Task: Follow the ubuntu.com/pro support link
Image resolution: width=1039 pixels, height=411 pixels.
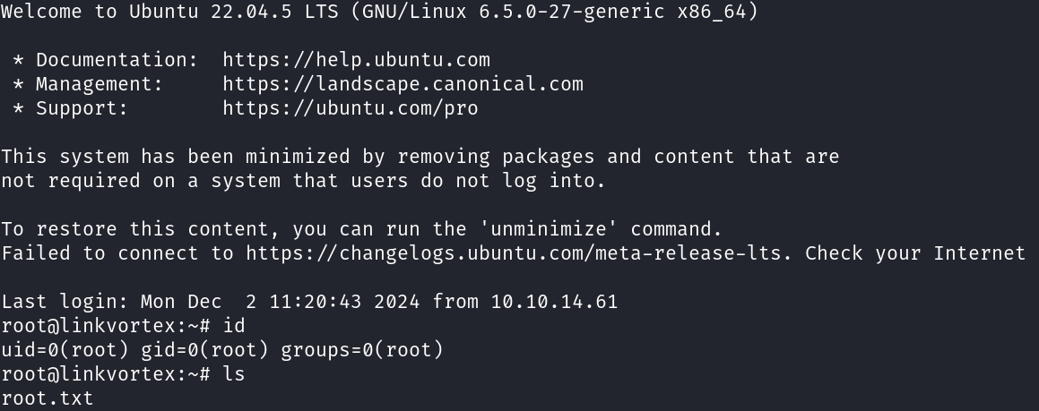Action: coord(350,108)
